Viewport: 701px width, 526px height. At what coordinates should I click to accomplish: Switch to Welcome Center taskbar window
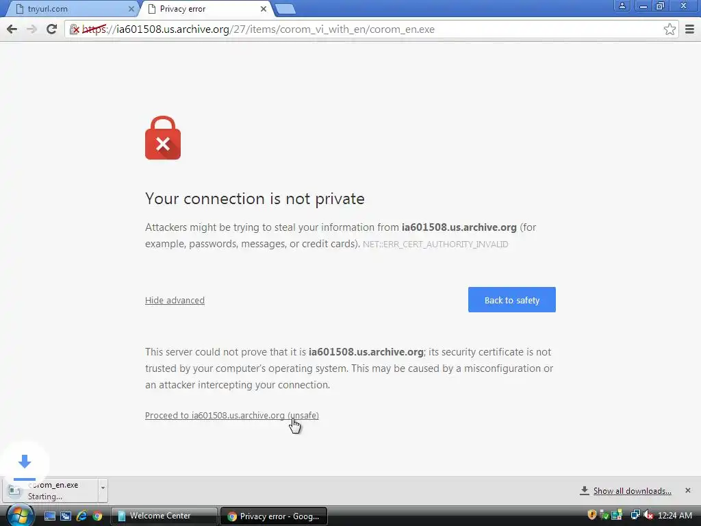pos(164,516)
